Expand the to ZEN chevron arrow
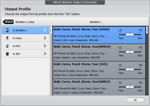Image resolution: width=150 pixels, height=106 pixels. pyautogui.click(x=45, y=54)
